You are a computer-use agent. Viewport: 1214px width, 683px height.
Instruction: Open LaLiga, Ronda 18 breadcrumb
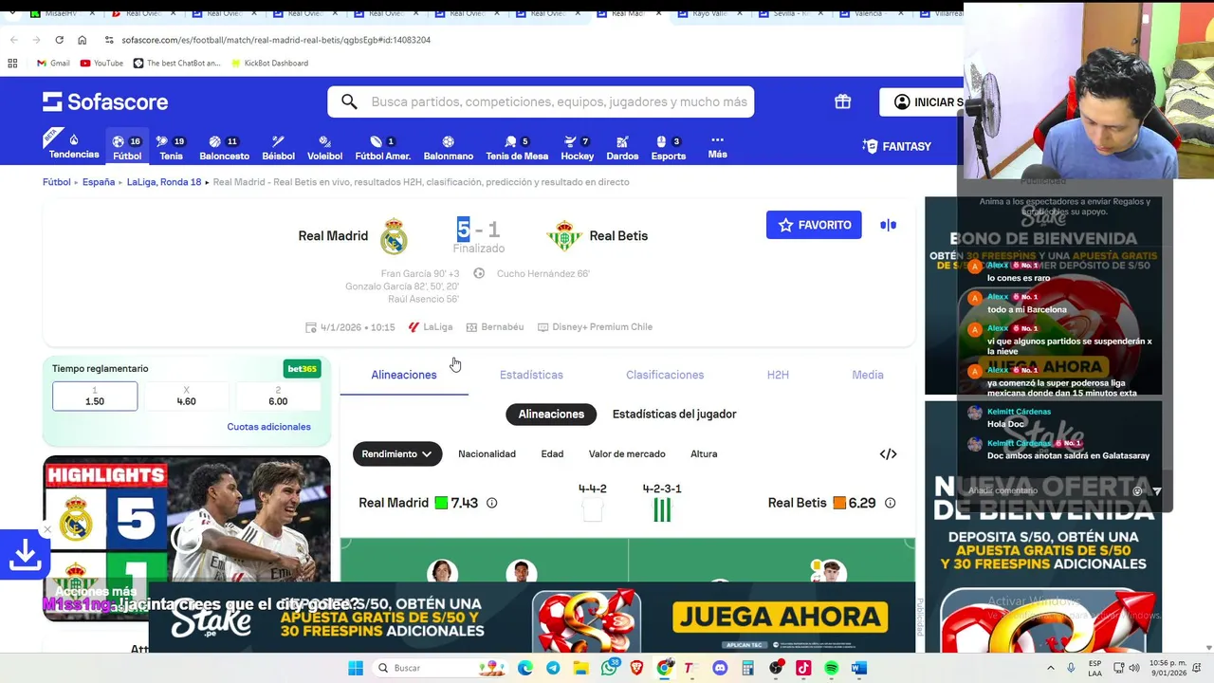click(164, 182)
